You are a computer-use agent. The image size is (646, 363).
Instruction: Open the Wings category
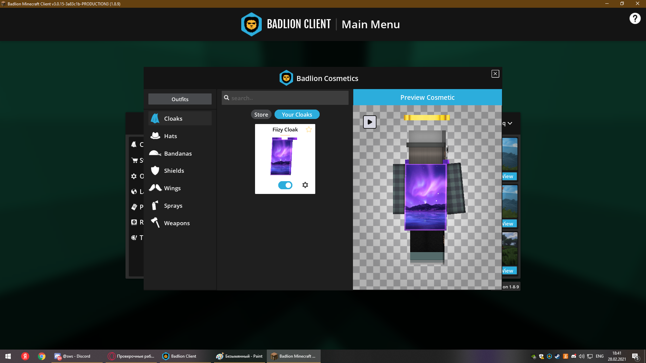[x=180, y=188]
